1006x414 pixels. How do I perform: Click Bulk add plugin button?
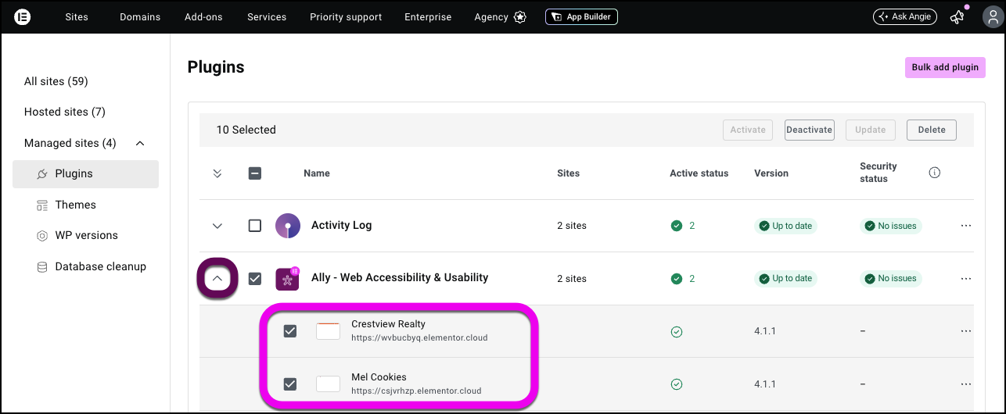(945, 67)
